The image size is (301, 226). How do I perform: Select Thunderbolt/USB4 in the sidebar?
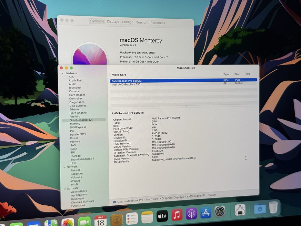(82, 159)
